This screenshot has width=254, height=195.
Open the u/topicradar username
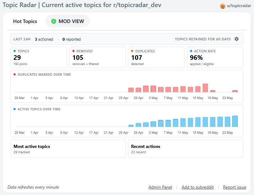(239, 6)
